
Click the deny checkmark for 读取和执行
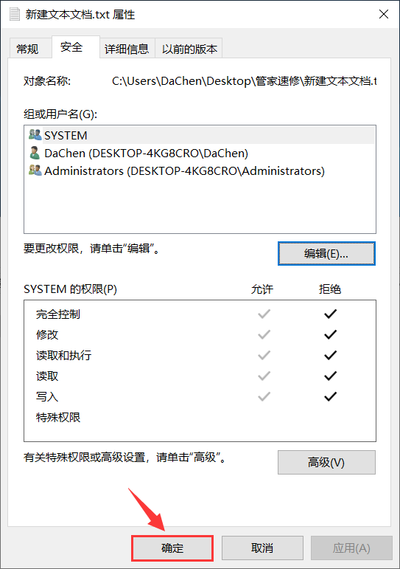click(x=330, y=355)
